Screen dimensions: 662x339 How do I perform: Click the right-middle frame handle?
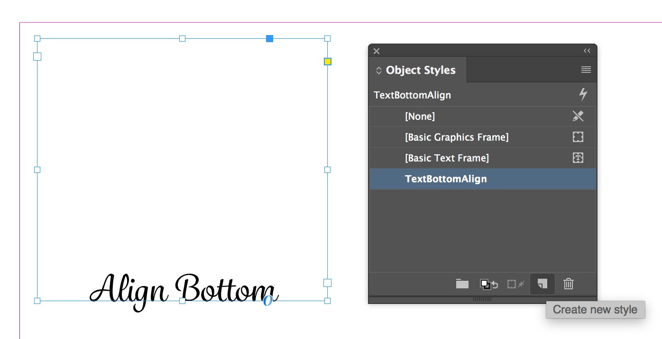(327, 169)
